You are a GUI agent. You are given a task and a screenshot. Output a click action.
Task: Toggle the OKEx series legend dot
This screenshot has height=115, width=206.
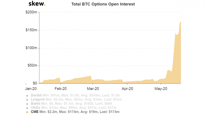coord(27,108)
